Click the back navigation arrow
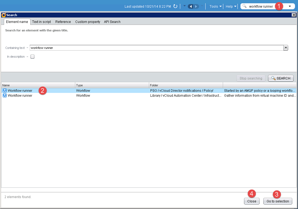Image resolution: width=298 pixels, height=209 pixels. tap(191, 6)
